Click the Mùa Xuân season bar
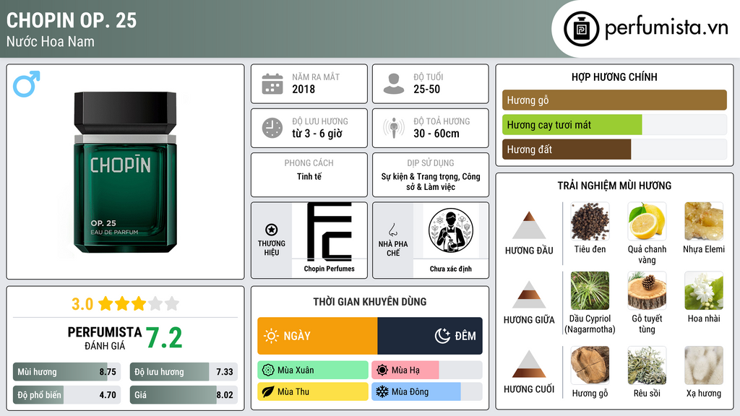The image size is (740, 416). point(313,370)
